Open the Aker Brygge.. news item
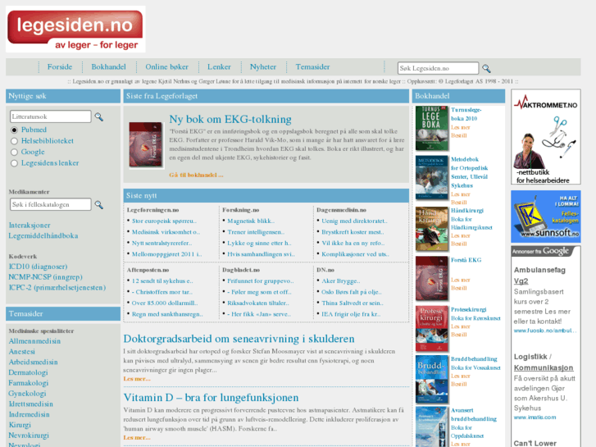This screenshot has width=596, height=447. pos(340,281)
